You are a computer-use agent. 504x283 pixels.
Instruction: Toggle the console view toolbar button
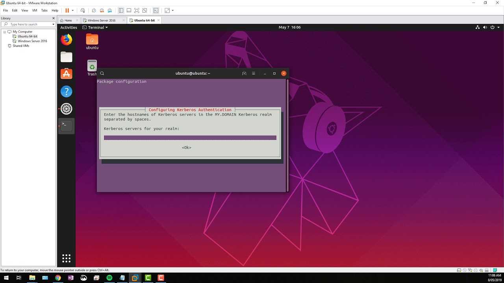(x=156, y=11)
